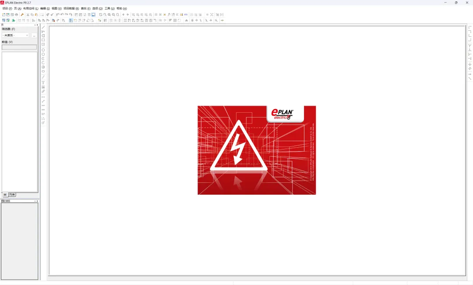Open the 布局空间 (L) menu

pos(31,8)
